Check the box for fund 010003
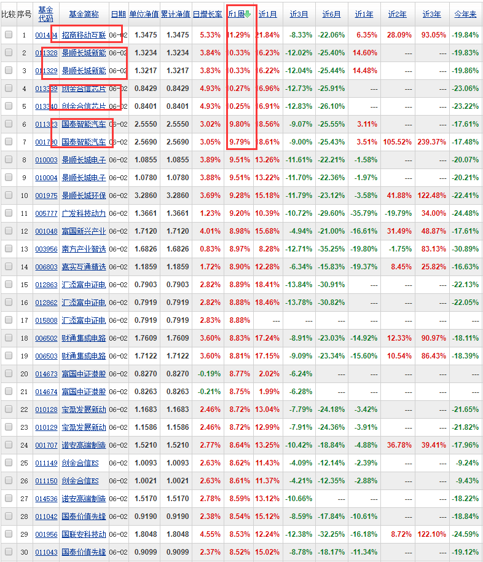Viewport: 483px width, 562px height. click(9, 159)
